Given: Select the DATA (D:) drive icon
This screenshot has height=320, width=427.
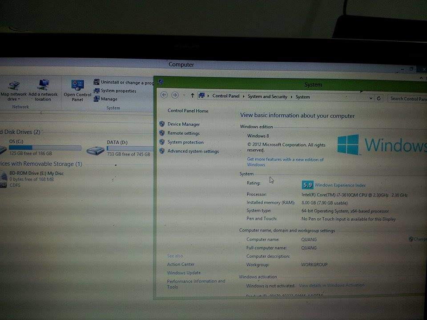Looking at the screenshot, I should [x=96, y=150].
